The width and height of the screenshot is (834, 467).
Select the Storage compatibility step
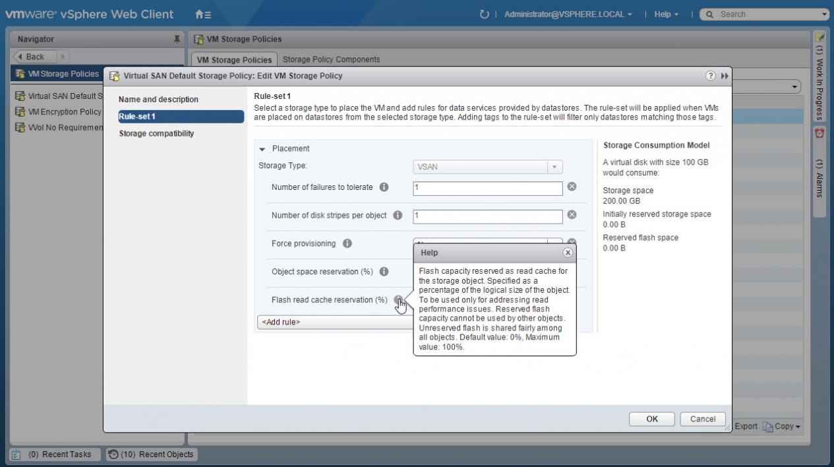click(156, 133)
